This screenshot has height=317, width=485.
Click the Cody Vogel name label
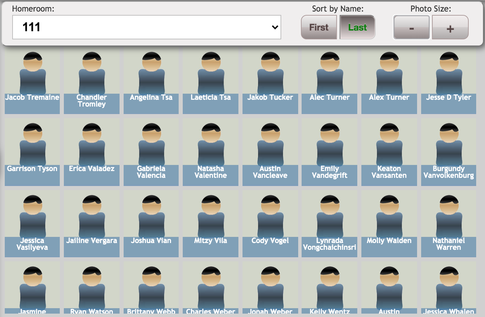[270, 241]
